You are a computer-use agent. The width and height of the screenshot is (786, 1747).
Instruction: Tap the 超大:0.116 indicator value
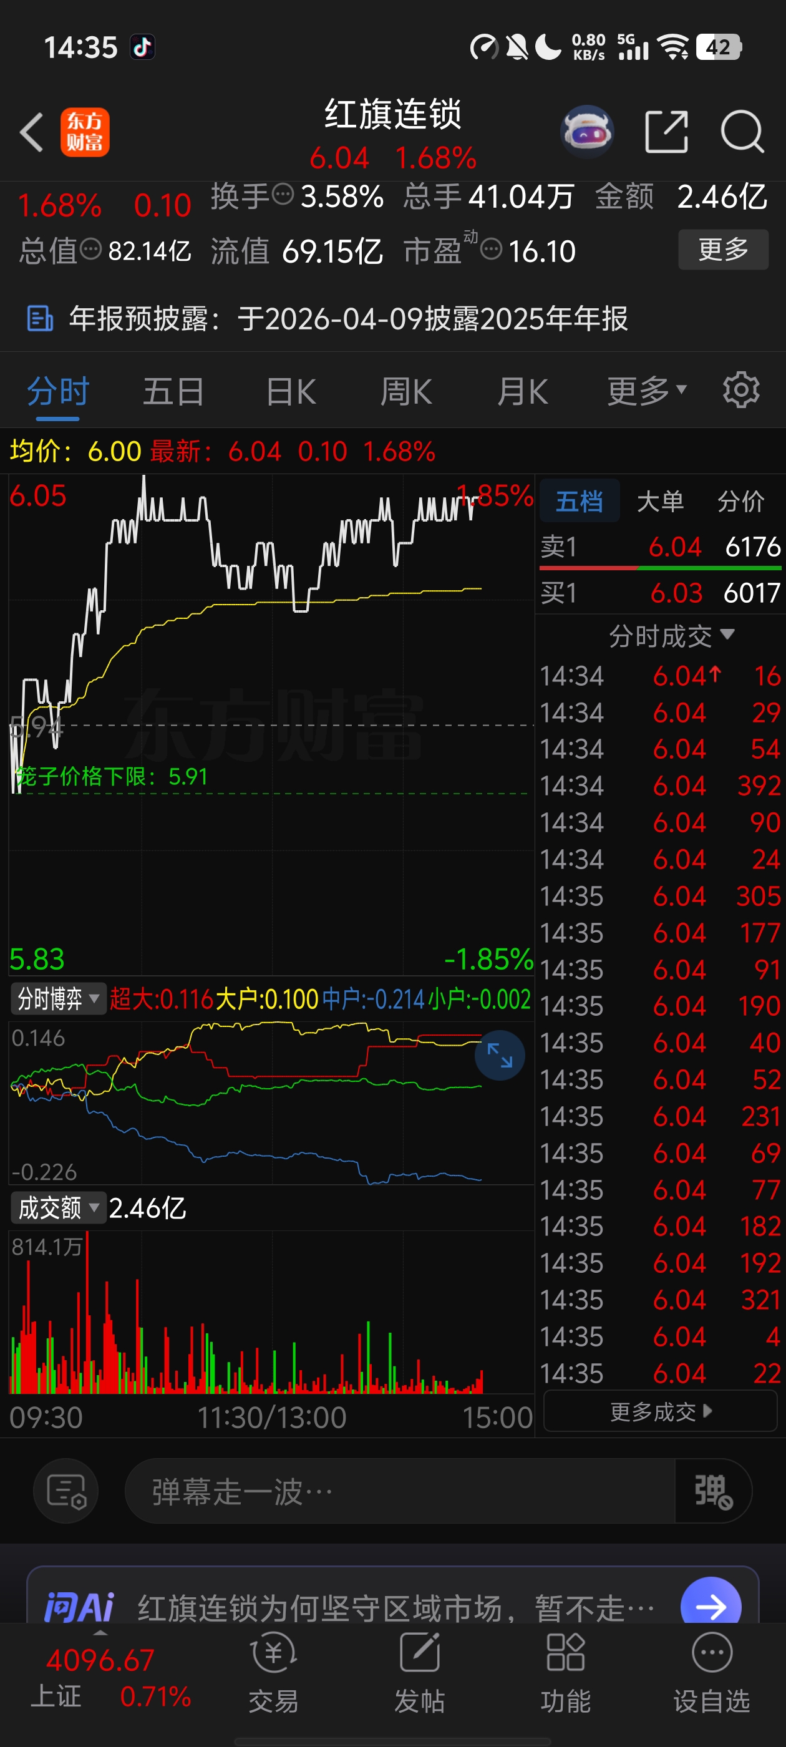click(x=162, y=998)
